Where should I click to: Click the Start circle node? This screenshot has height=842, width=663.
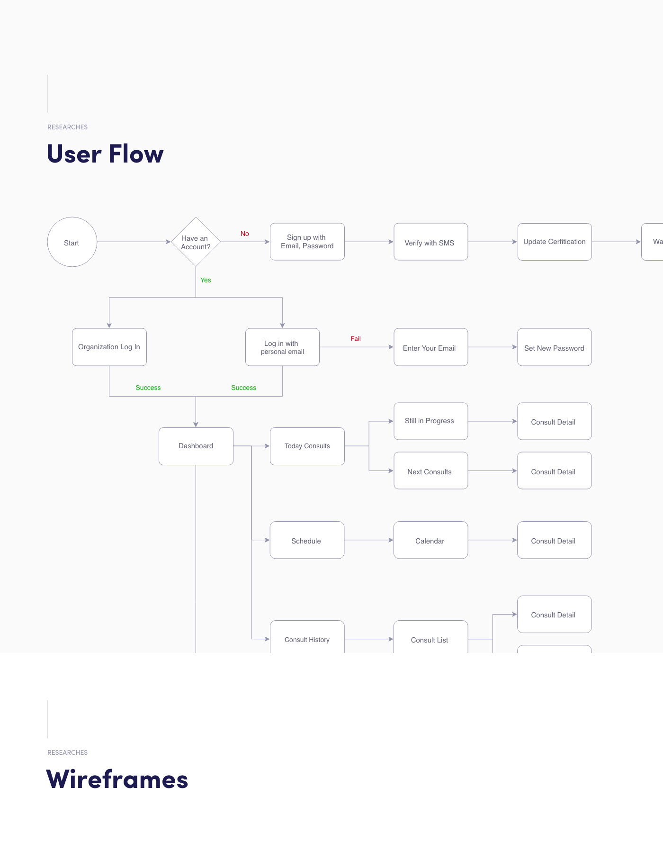coord(72,242)
